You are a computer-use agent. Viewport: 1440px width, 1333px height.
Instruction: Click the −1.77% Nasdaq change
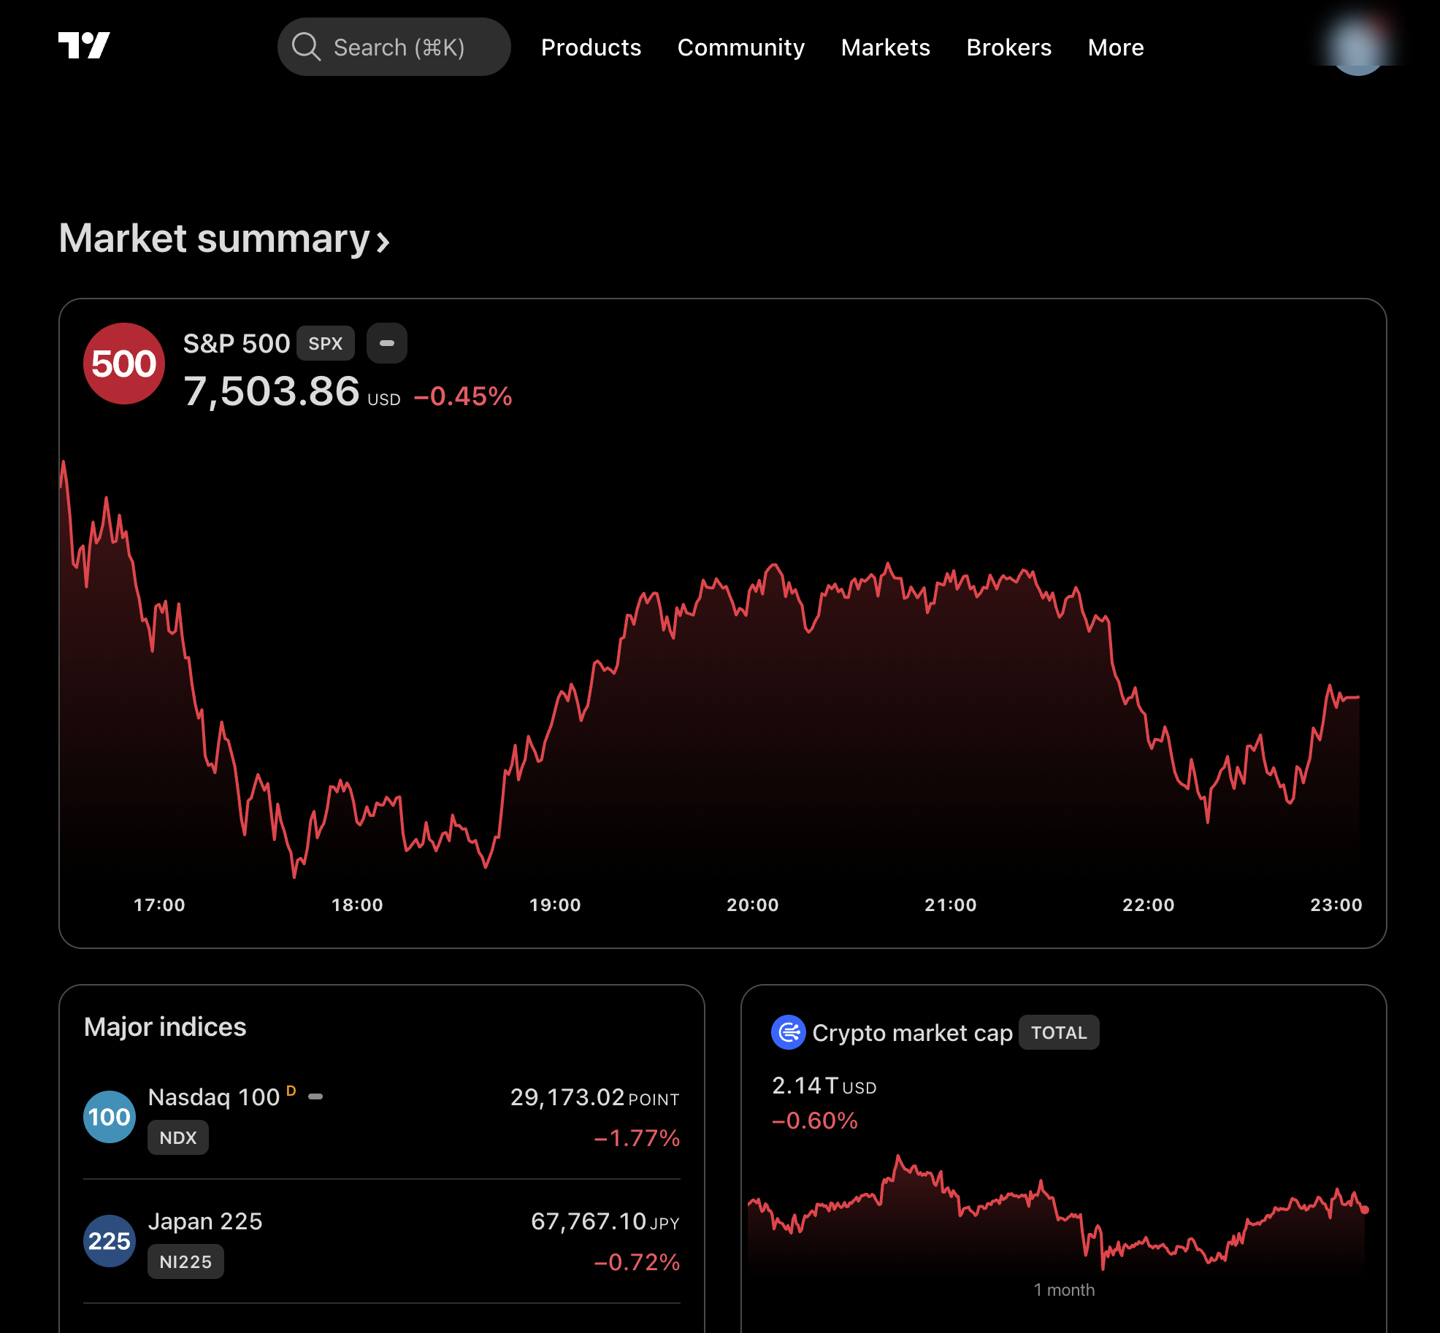(637, 1138)
